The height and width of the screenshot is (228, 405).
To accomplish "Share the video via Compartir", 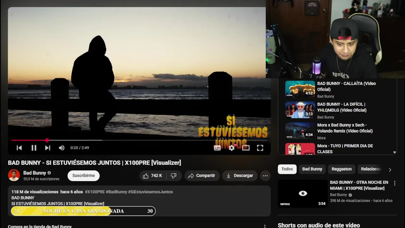I will pos(202,176).
